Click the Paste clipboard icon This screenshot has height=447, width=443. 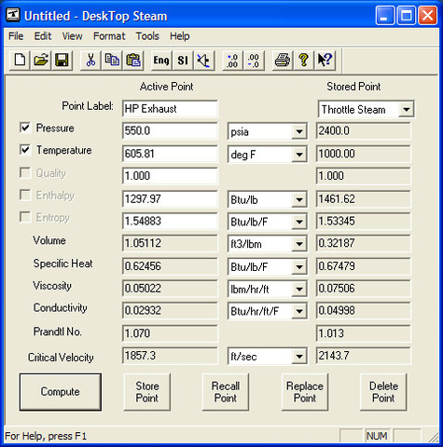133,60
